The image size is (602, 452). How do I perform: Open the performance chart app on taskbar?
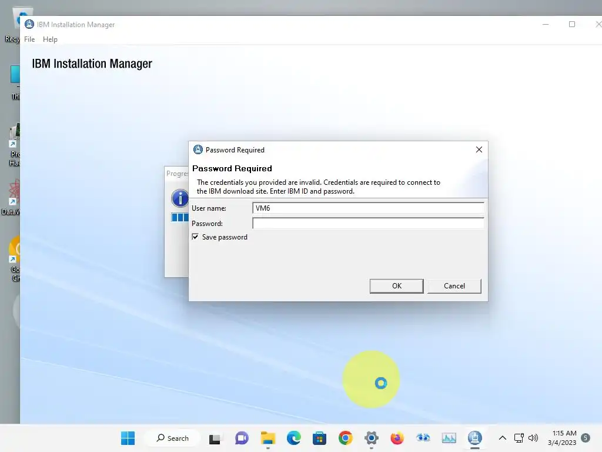tap(449, 438)
